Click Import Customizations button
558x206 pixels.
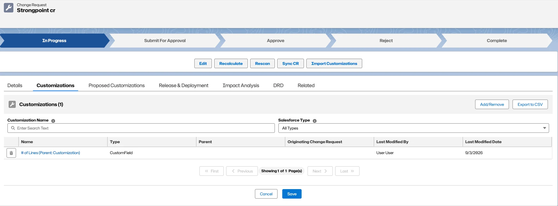click(334, 63)
